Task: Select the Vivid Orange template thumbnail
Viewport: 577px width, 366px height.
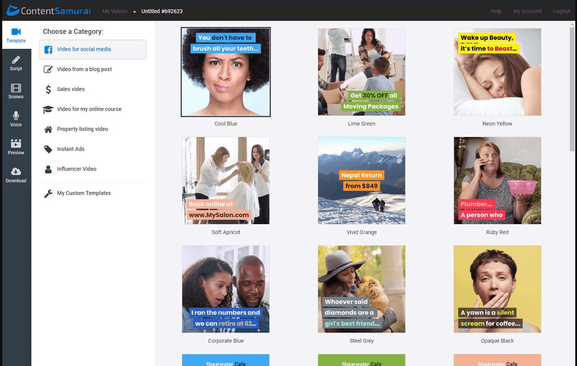Action: click(361, 180)
